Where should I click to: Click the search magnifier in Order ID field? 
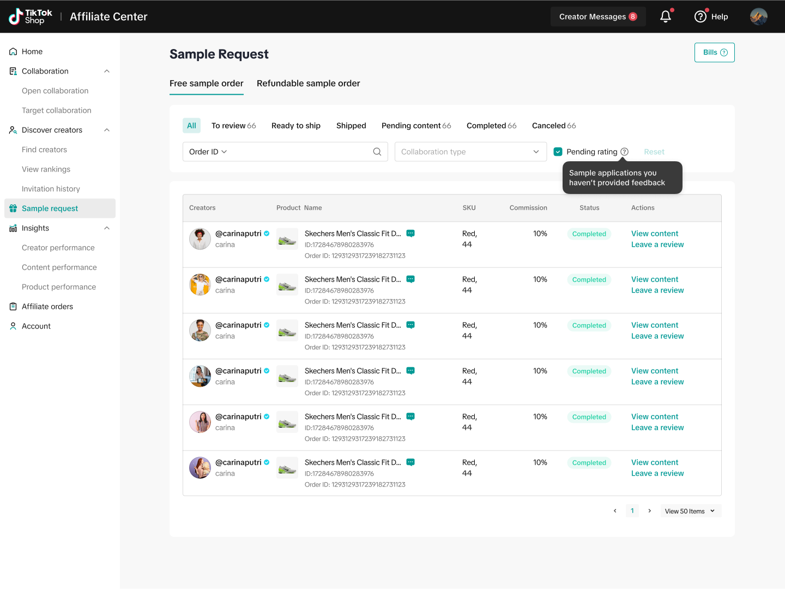[377, 152]
